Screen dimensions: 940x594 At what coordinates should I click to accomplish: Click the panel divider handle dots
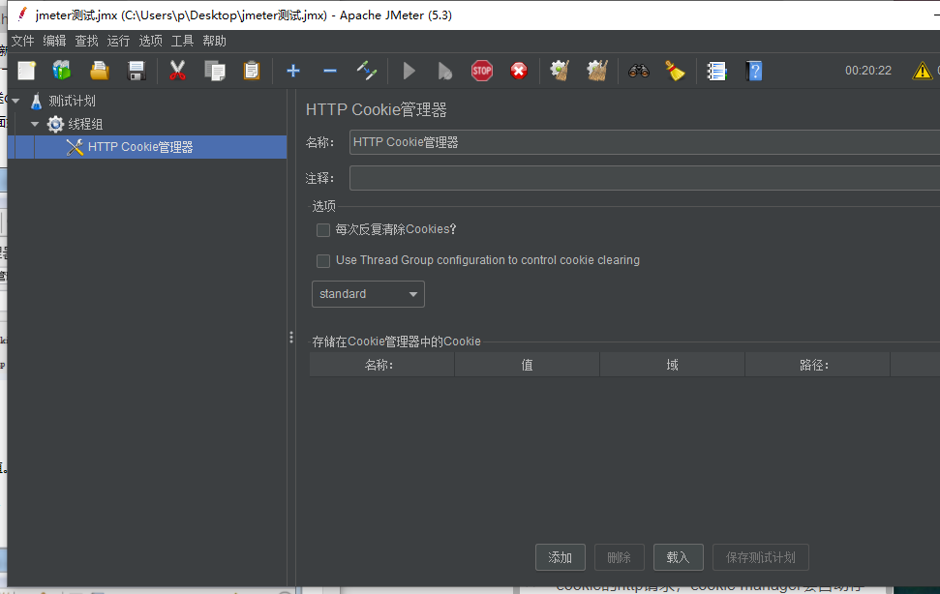coord(291,338)
